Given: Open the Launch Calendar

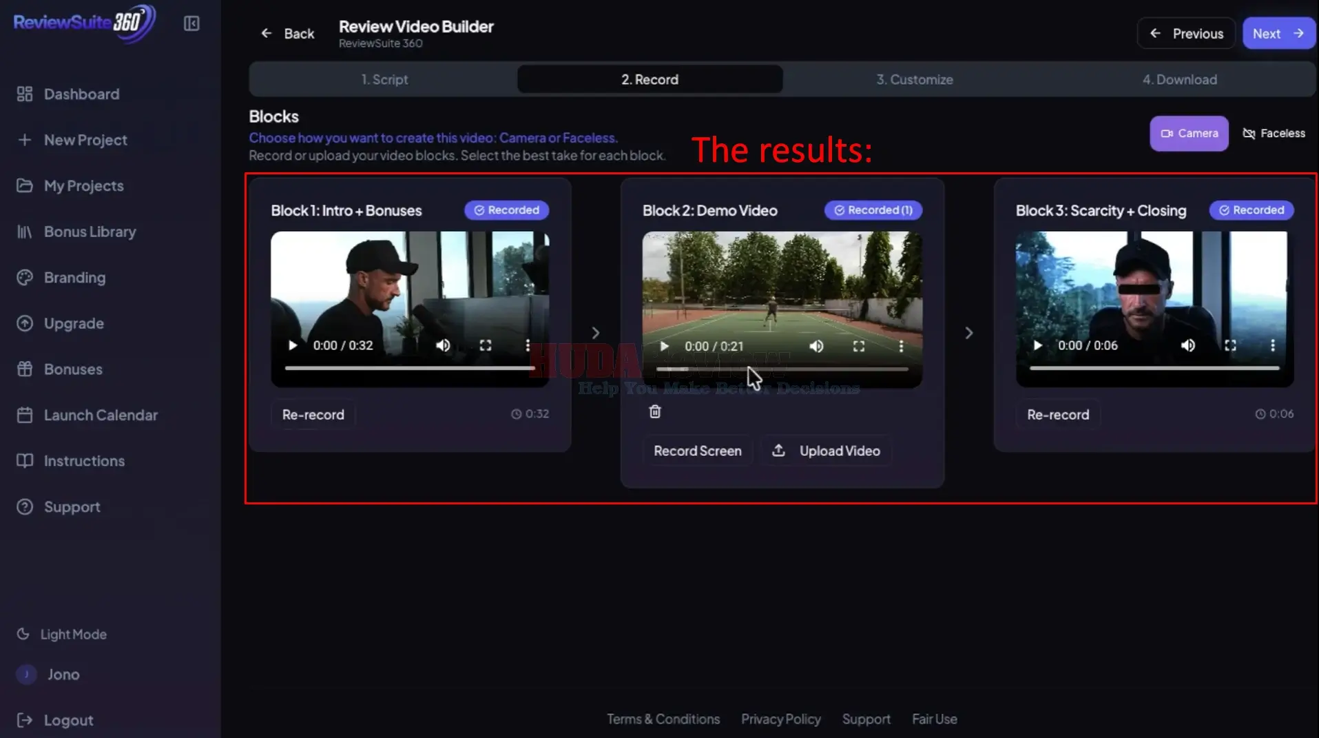Looking at the screenshot, I should click(x=101, y=415).
